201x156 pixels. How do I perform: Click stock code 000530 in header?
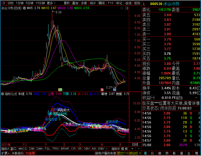156,4
